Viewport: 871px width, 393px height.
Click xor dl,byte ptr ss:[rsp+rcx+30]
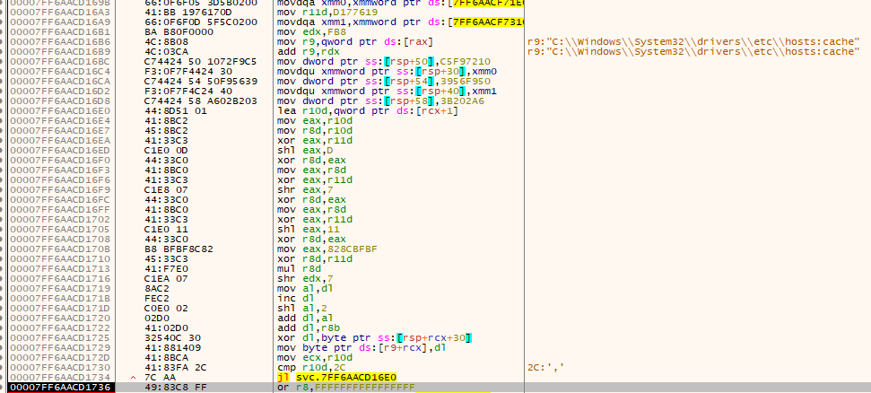pos(374,337)
